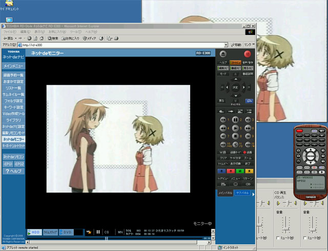Click the green color key on remote
This screenshot has width=328, height=251.
240,171
